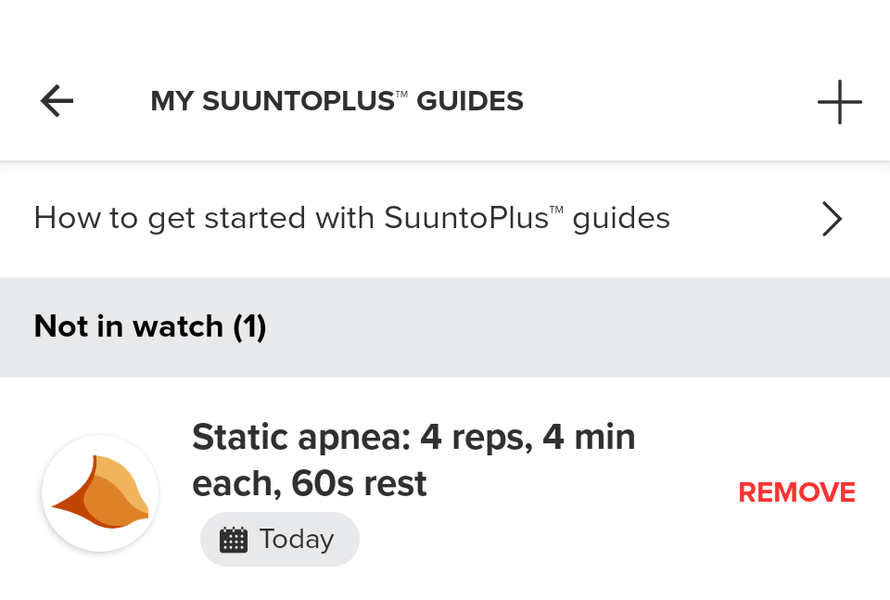
Task: Tap the Today schedule pill
Action: point(279,539)
